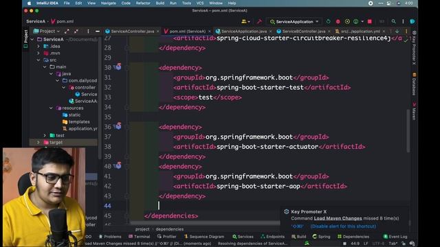Image resolution: width=440 pixels, height=247 pixels.
Task: Open the toolbar more-options vertical dots
Action: (403, 21)
